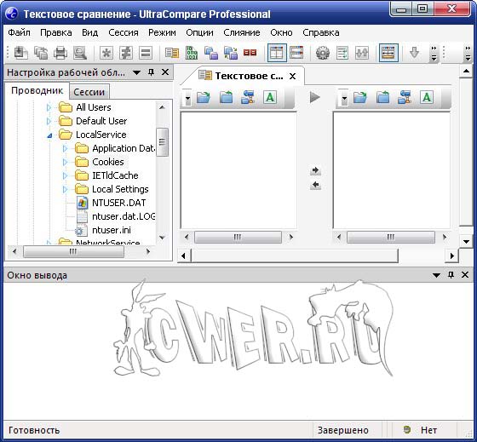Open Слияние menu
Viewport: 477px width, 442px height.
coord(242,32)
